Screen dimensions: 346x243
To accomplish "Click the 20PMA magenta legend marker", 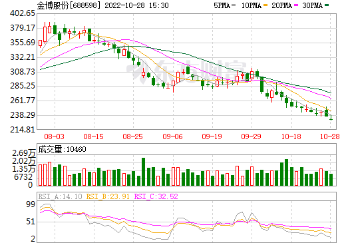I will (x=296, y=5).
